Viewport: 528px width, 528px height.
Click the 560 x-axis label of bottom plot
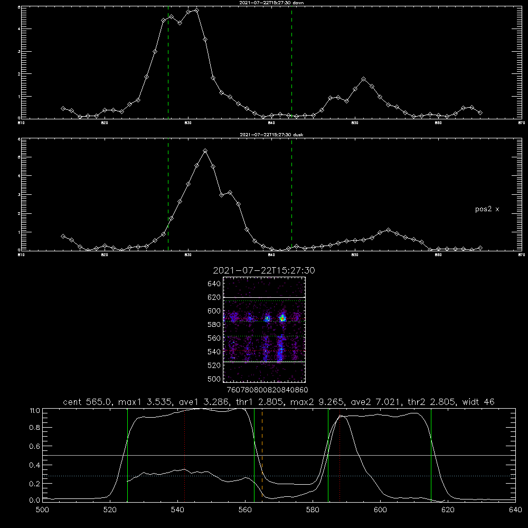coord(245,510)
